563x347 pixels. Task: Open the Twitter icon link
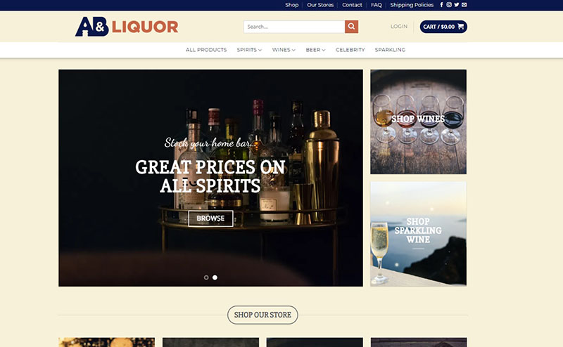(x=456, y=5)
